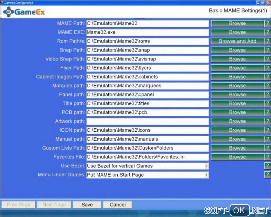
Task: Click into the Title path field
Action: click(147, 103)
